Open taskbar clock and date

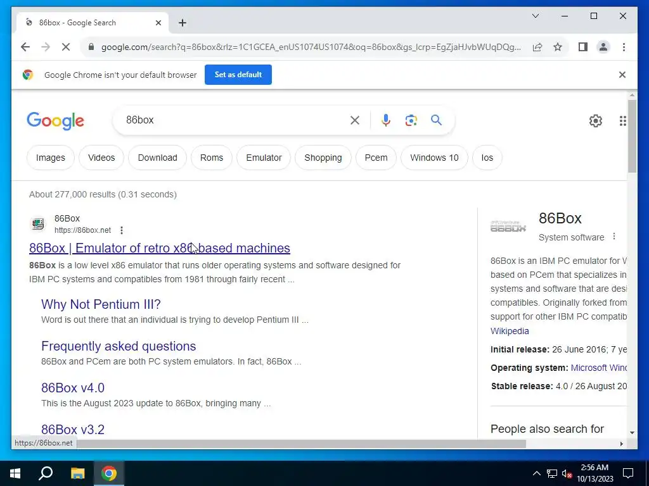pos(594,473)
